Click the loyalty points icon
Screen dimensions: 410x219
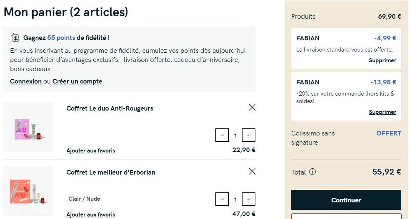point(15,38)
